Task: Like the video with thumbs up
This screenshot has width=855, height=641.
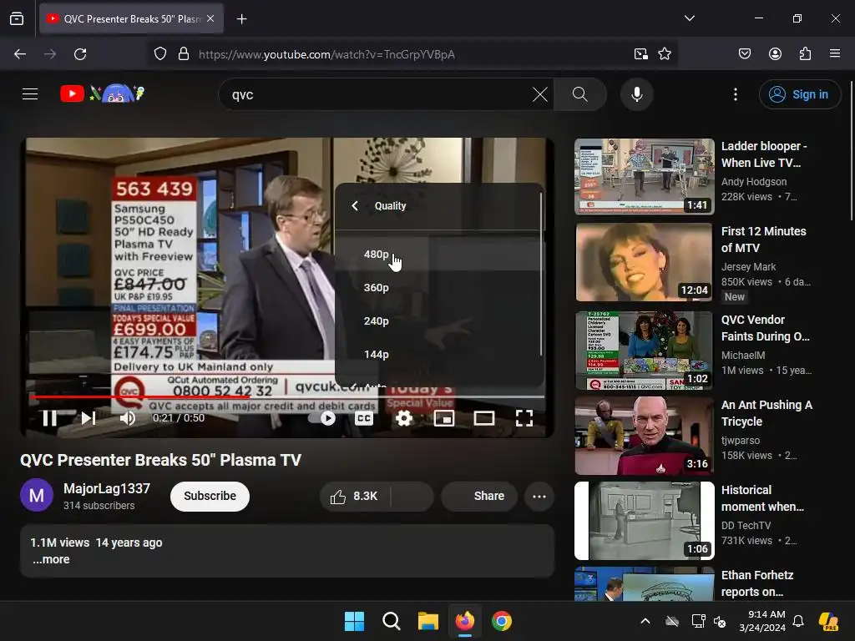Action: 354,496
